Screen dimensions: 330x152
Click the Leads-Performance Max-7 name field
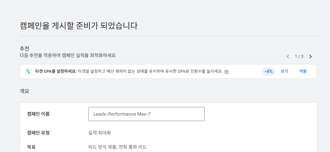[x=146, y=114]
